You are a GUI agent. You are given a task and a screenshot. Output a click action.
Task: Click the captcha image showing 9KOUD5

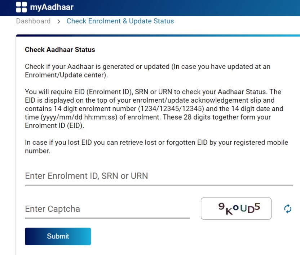[x=236, y=209]
